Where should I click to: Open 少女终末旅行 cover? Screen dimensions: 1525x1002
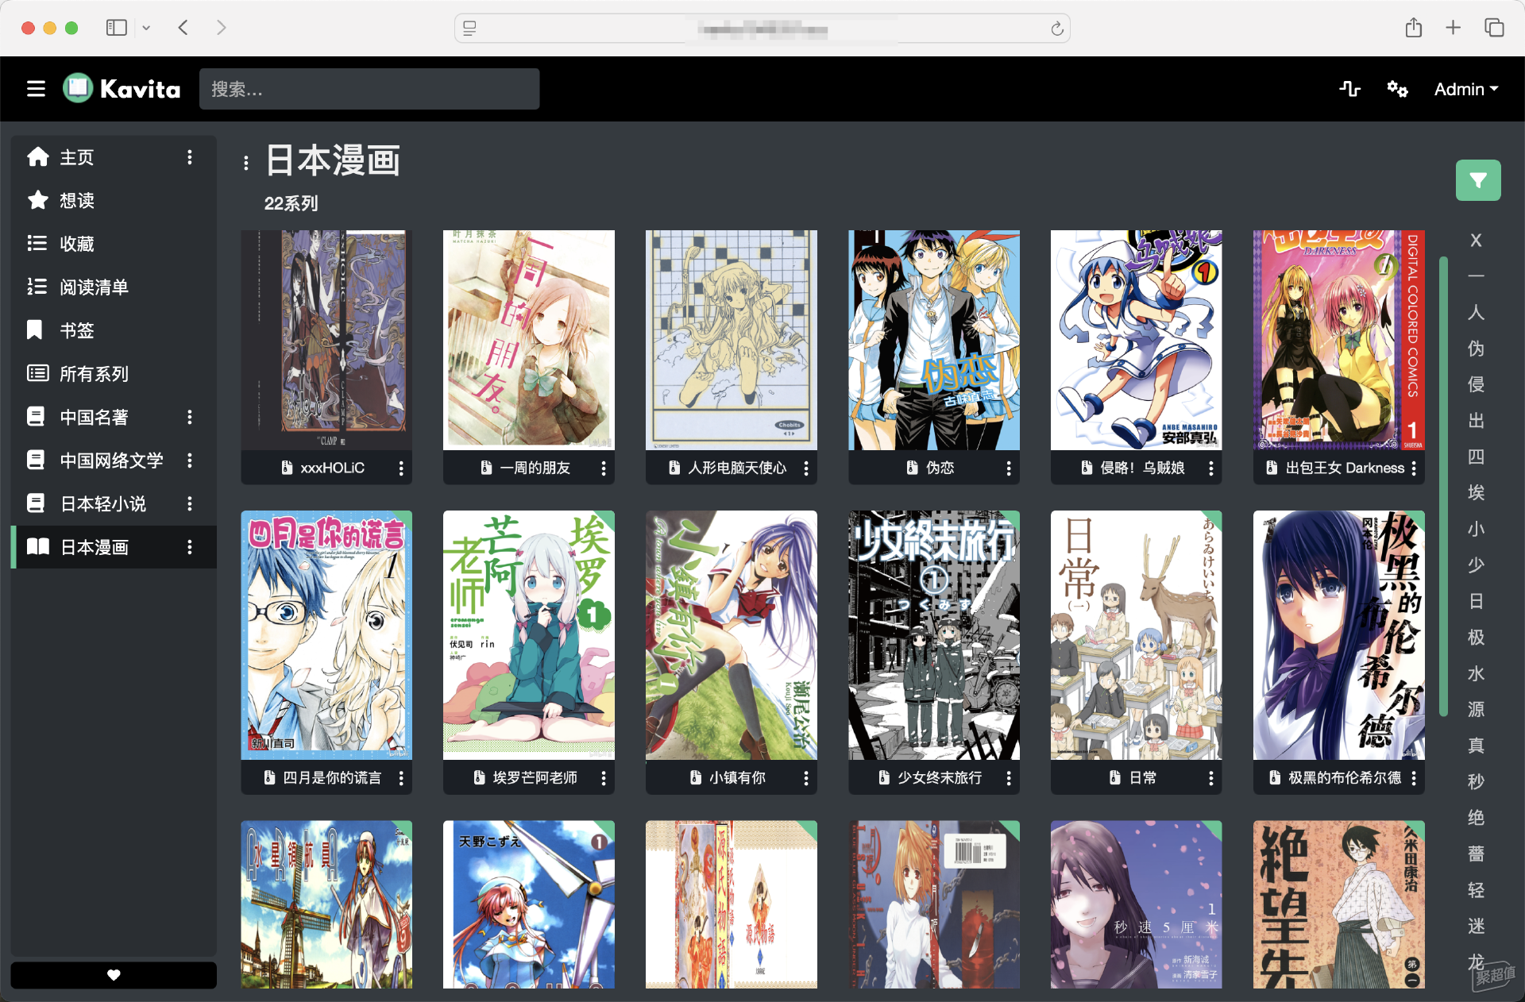(x=934, y=635)
